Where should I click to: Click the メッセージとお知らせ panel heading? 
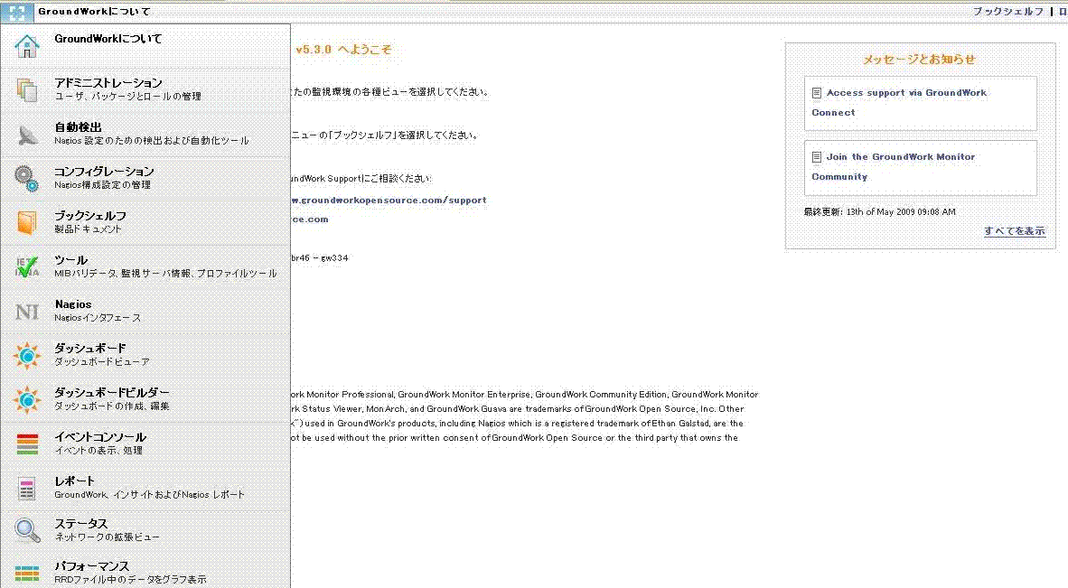[x=920, y=60]
